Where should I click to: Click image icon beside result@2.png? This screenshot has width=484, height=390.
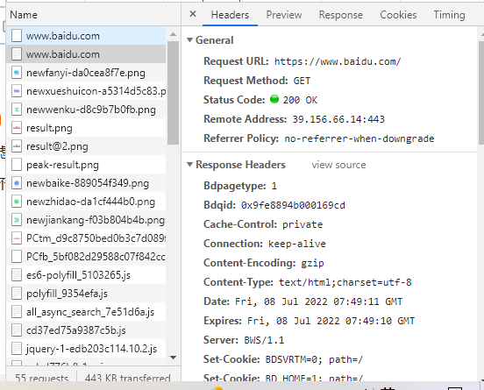tap(17, 146)
